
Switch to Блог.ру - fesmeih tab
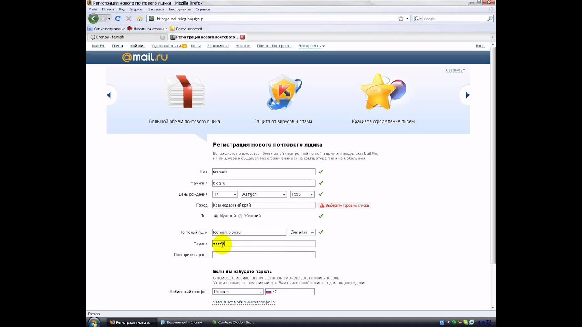pos(127,37)
